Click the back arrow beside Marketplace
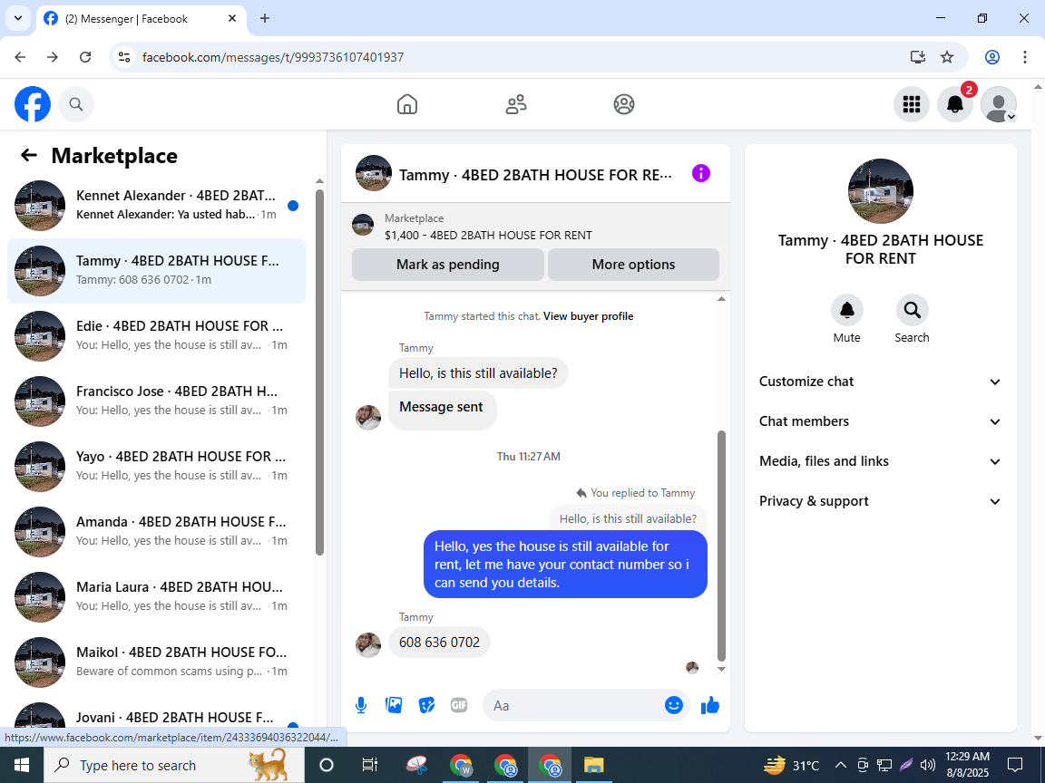This screenshot has width=1045, height=783. (29, 156)
